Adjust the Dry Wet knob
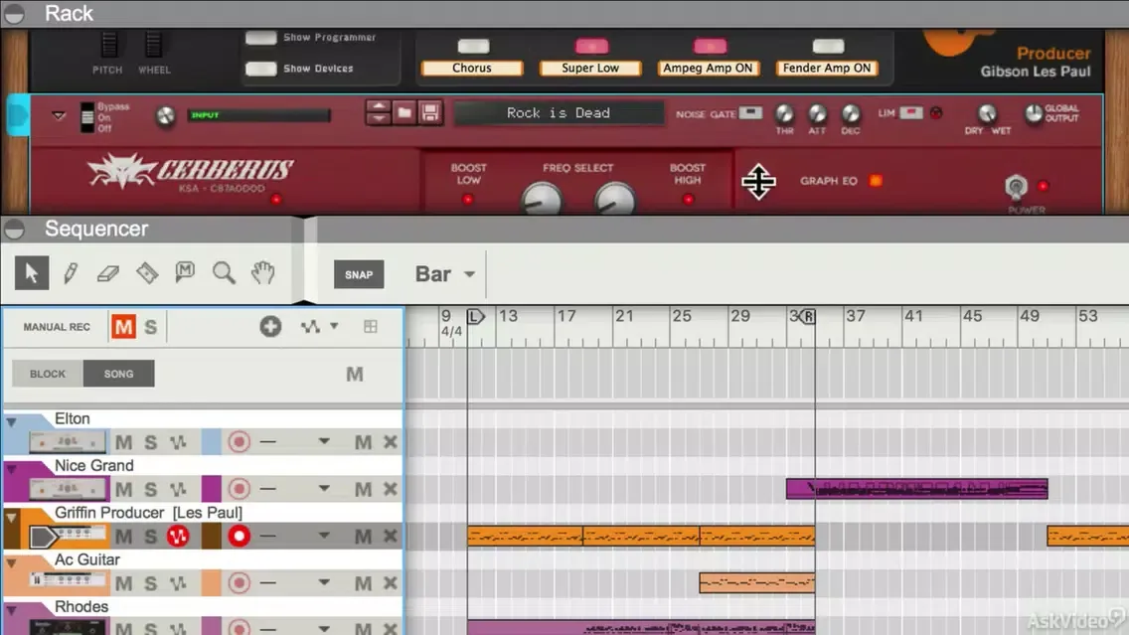Screen dimensions: 1129x635 [x=987, y=113]
